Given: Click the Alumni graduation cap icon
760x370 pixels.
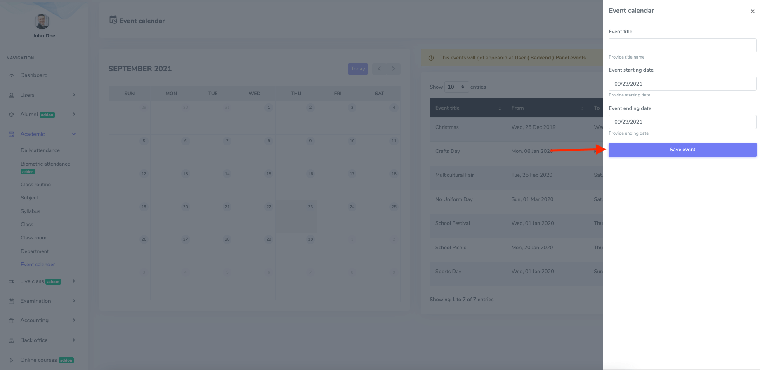Looking at the screenshot, I should pyautogui.click(x=12, y=115).
